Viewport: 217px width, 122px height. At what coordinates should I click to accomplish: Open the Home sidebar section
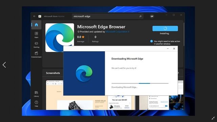(x=36, y=25)
